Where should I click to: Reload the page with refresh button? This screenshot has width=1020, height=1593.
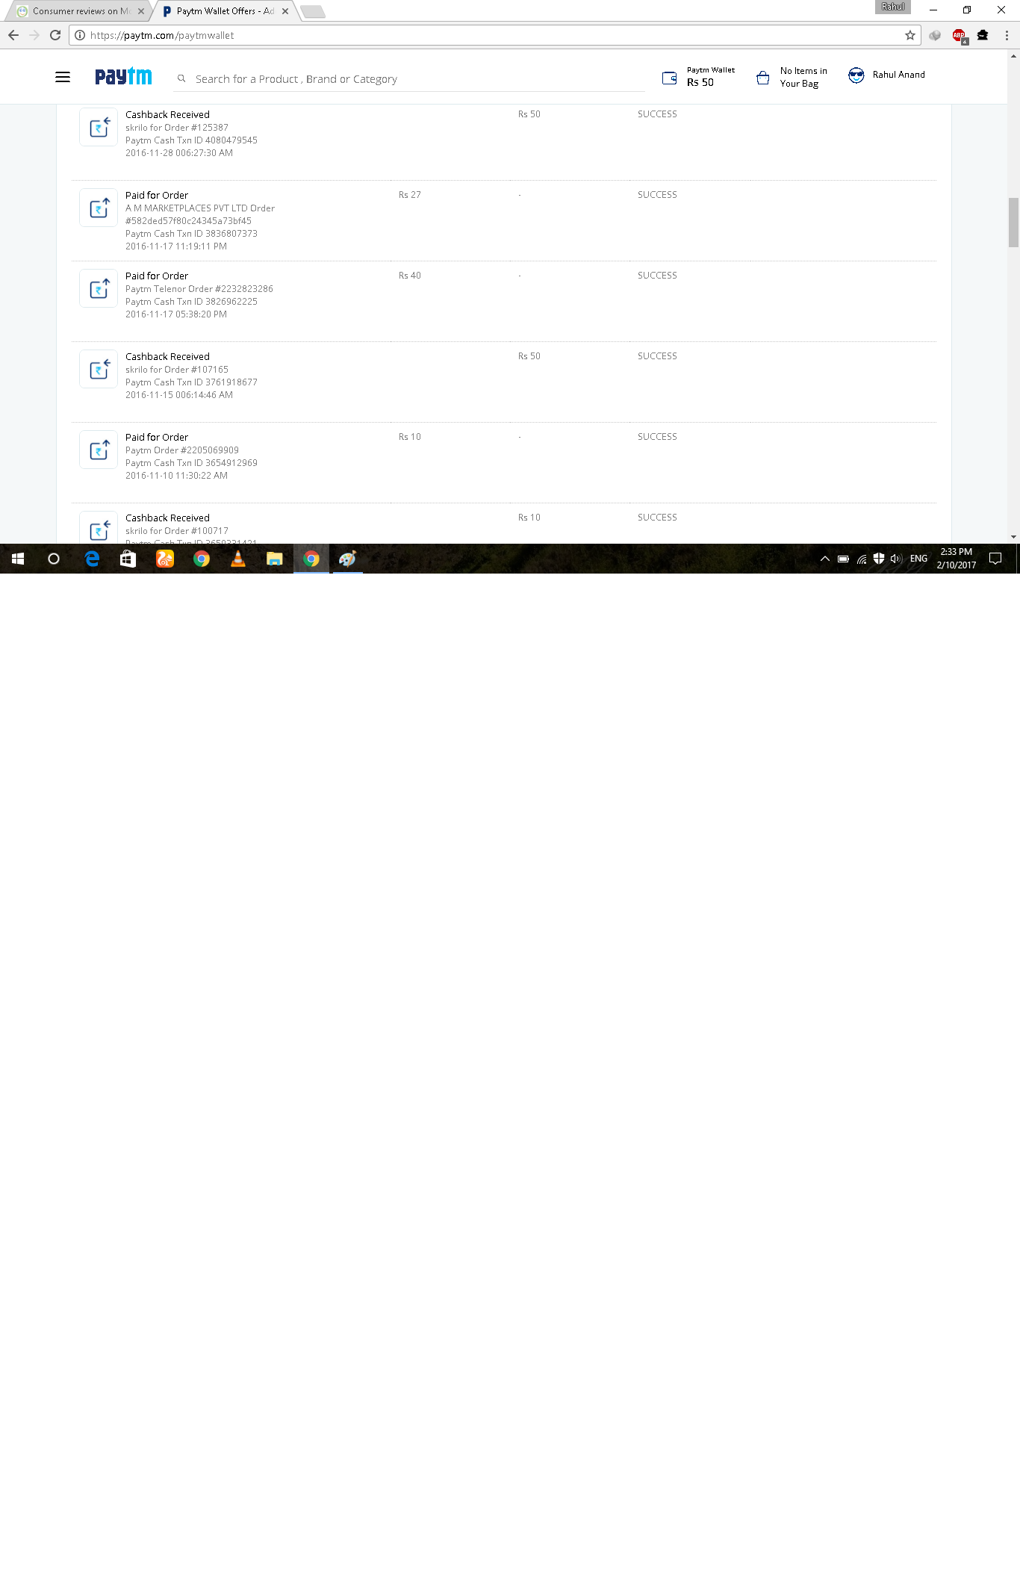coord(55,35)
